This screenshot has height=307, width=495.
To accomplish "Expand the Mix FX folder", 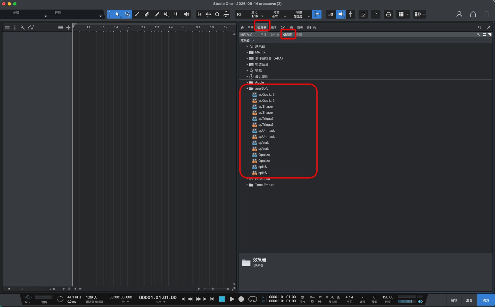I will click(247, 52).
